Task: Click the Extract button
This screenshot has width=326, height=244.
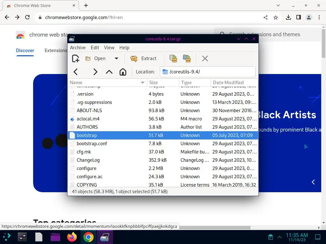Action: click(x=143, y=58)
